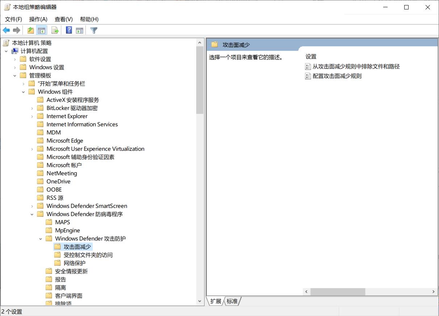
Task: Open the 操作(A) menu
Action: (x=38, y=19)
